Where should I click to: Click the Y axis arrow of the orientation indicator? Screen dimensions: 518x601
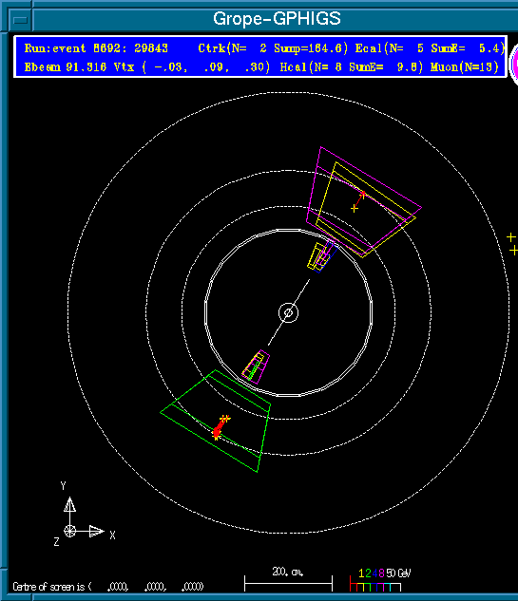[x=69, y=505]
